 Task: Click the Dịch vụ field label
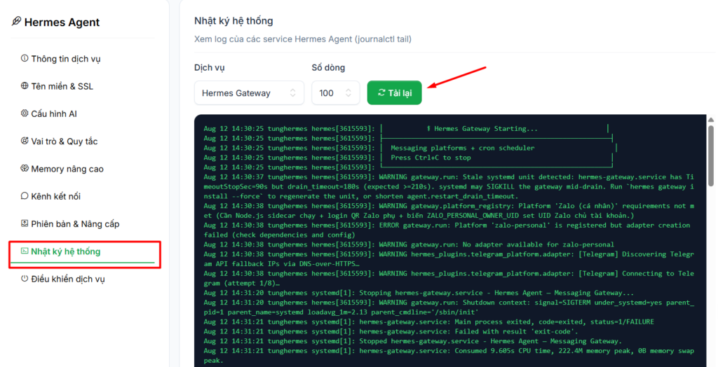click(x=209, y=68)
